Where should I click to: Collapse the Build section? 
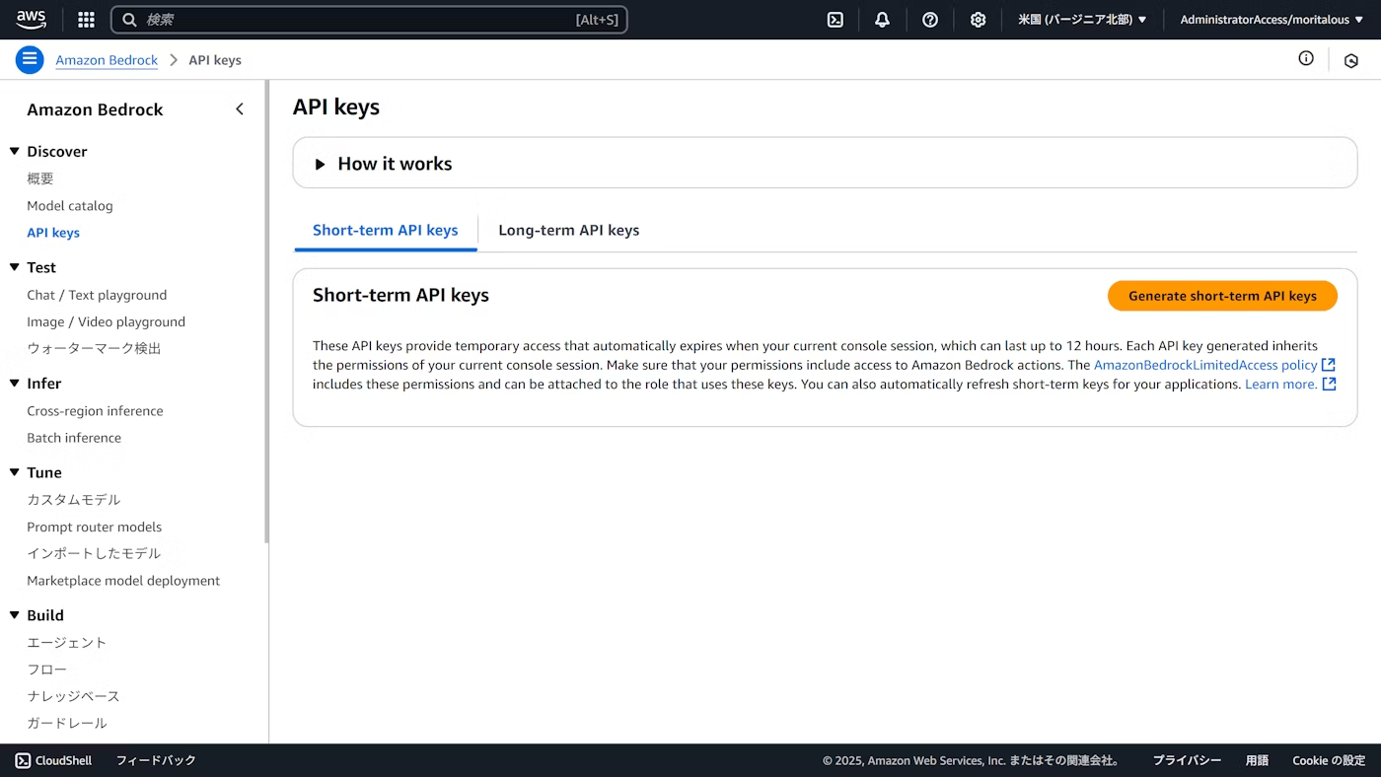coord(15,615)
